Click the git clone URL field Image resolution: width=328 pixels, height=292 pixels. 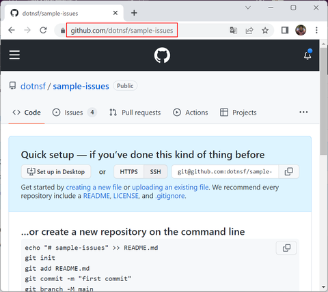tap(225, 172)
